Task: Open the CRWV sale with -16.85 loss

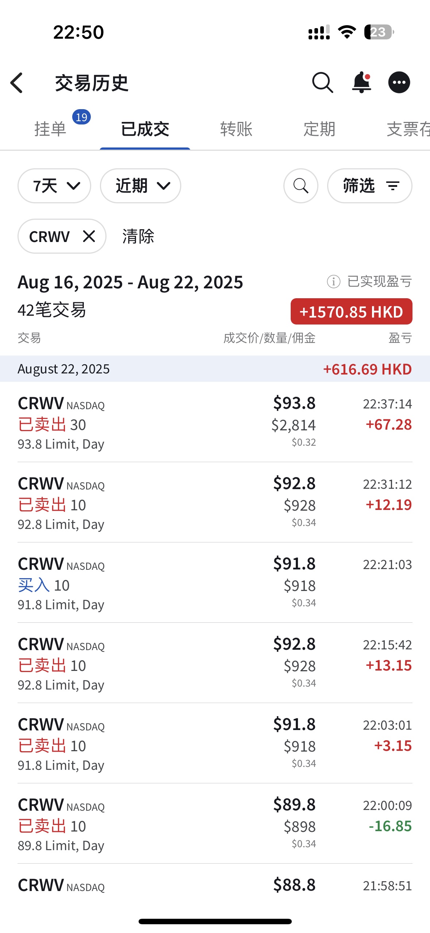Action: (x=215, y=824)
